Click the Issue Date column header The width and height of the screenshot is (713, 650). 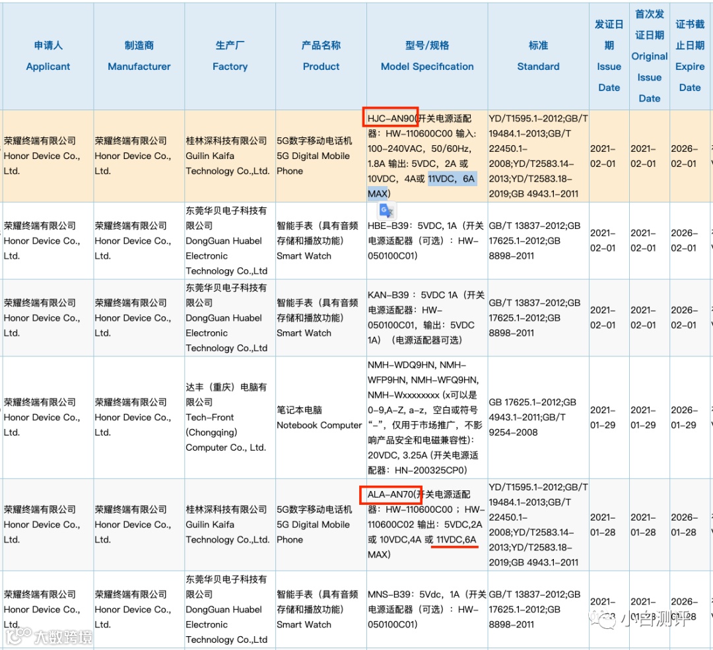click(609, 56)
